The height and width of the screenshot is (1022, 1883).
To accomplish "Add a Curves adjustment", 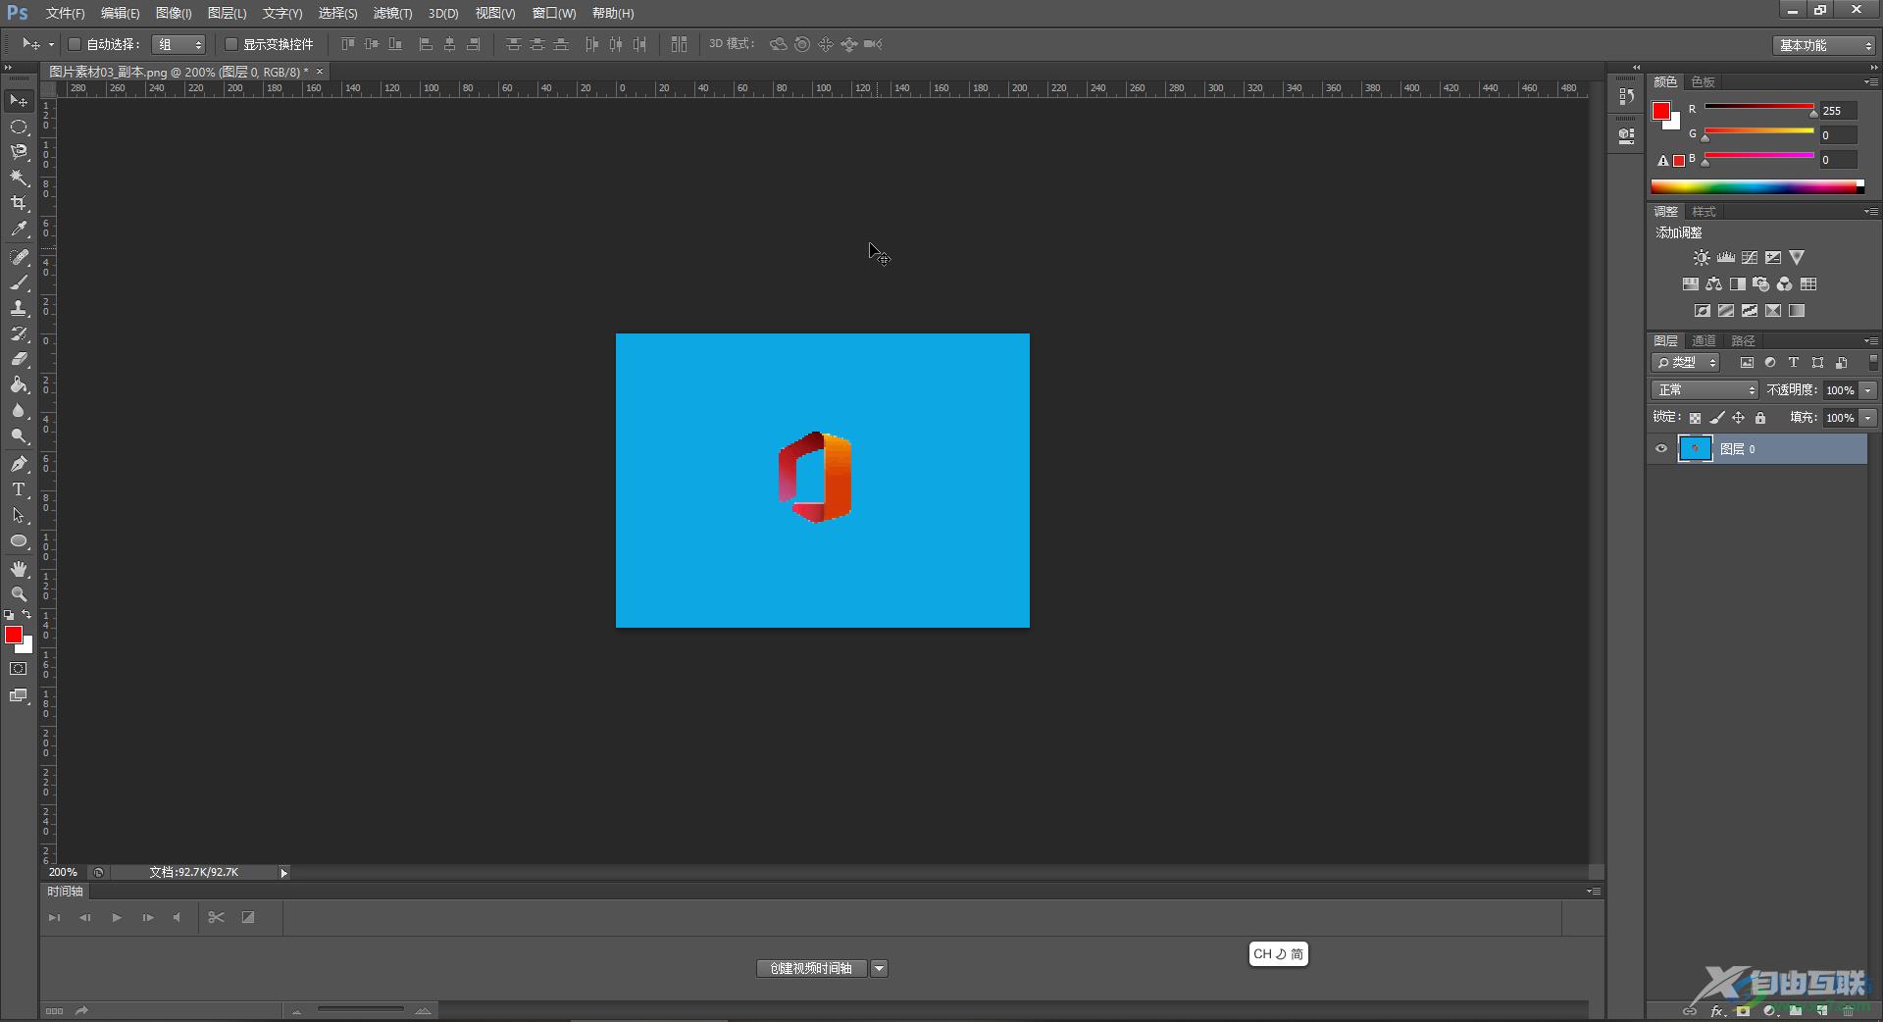I will [x=1749, y=258].
